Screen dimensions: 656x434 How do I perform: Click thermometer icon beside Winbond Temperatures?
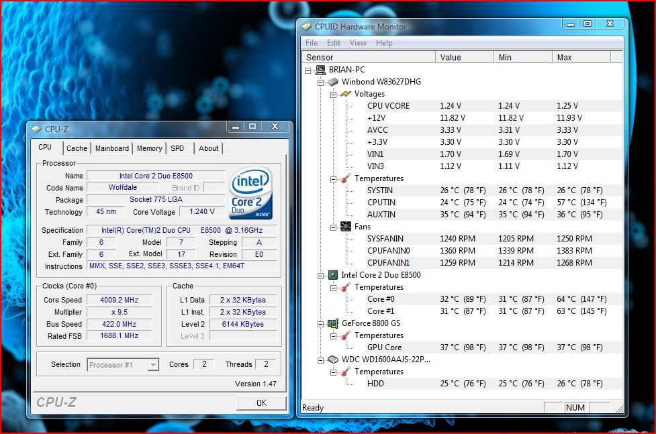pyautogui.click(x=346, y=178)
